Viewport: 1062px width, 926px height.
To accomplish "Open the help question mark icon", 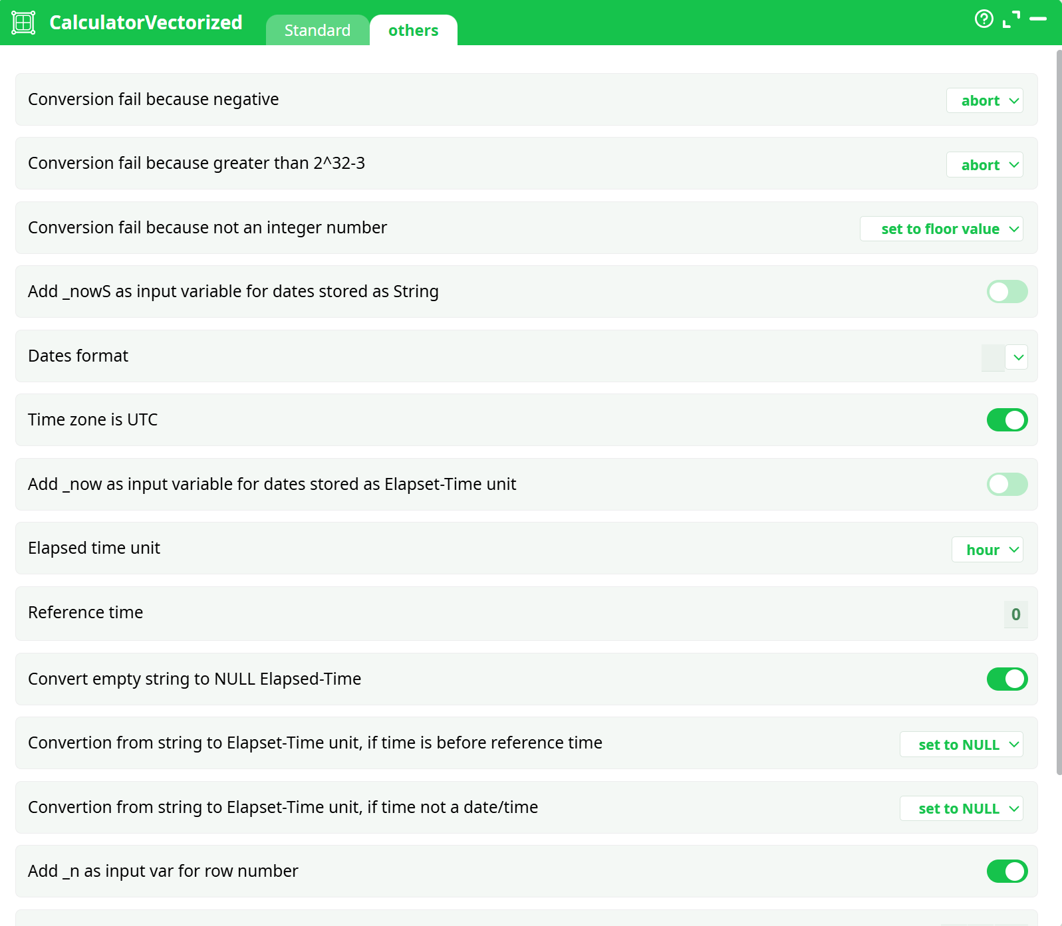I will (x=984, y=19).
